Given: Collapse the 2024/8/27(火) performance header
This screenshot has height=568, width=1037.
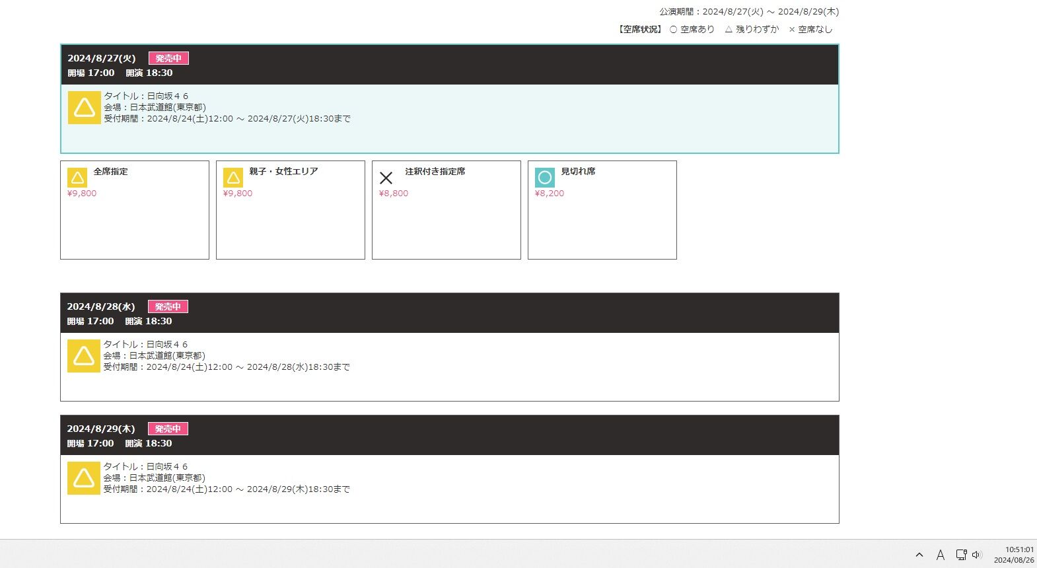Looking at the screenshot, I should click(450, 65).
